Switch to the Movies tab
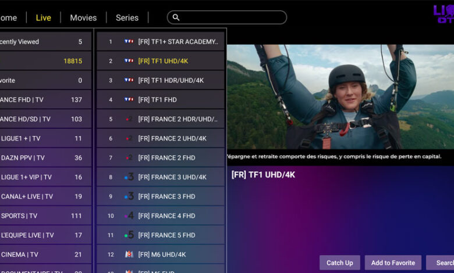The image size is (454, 273). click(x=83, y=17)
